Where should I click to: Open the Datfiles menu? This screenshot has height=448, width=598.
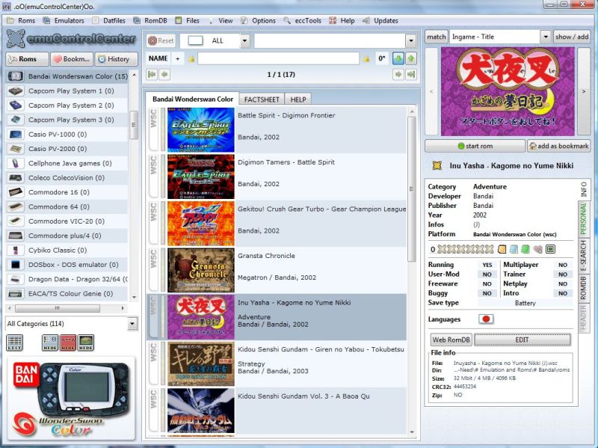(x=108, y=21)
